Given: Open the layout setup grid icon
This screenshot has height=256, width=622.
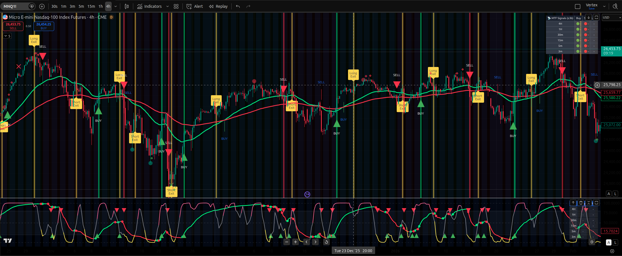Looking at the screenshot, I should click(x=176, y=6).
